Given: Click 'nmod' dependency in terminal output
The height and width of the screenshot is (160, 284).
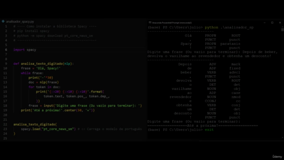Looking at the screenshot, I should 236,97.
